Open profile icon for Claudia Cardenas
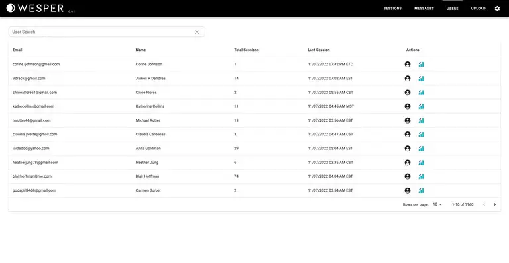Screen dimensions: 509x263 [408, 135]
